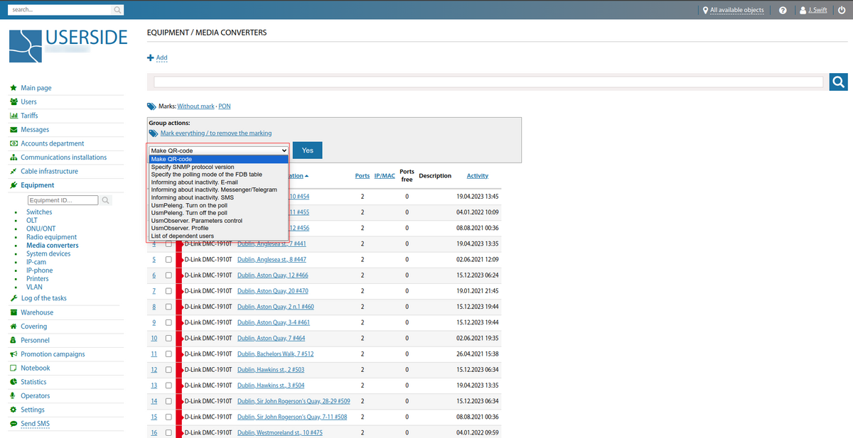
Task: Check the checkbox for row 1
Action: click(x=168, y=196)
